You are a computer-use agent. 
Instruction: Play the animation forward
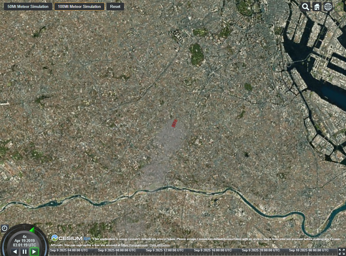(x=34, y=252)
